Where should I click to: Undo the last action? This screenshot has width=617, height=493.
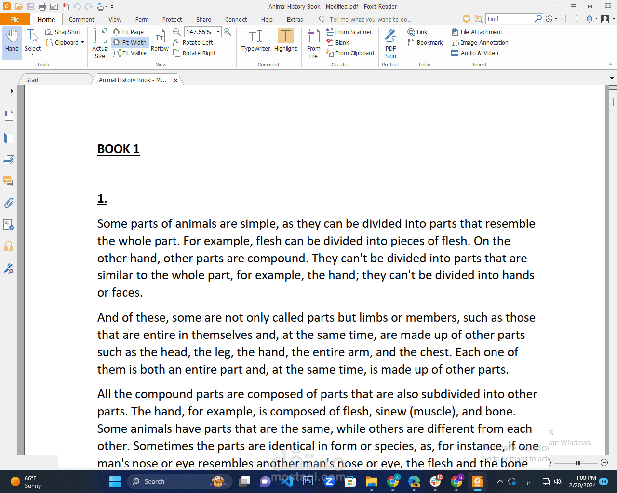click(x=77, y=7)
